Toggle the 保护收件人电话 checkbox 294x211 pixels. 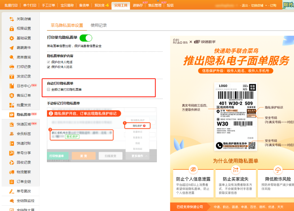click(49, 62)
